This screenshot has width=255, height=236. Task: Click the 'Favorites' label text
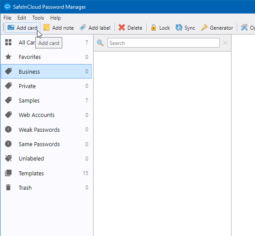point(30,57)
